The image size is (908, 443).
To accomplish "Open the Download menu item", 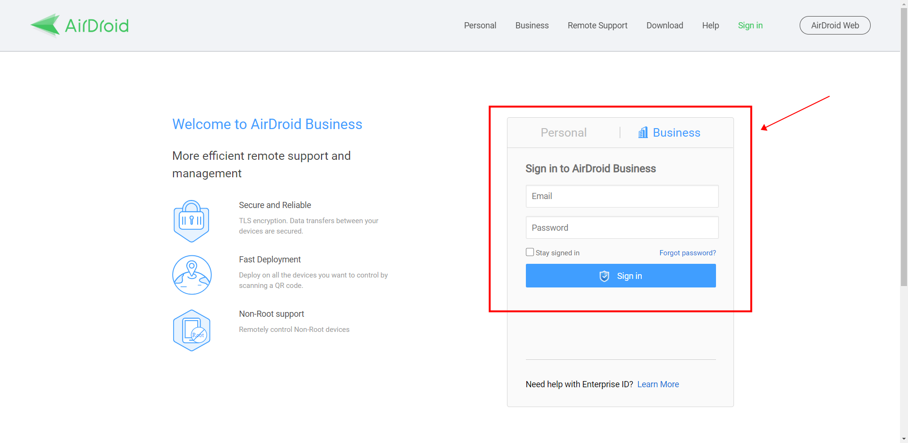I will click(664, 26).
